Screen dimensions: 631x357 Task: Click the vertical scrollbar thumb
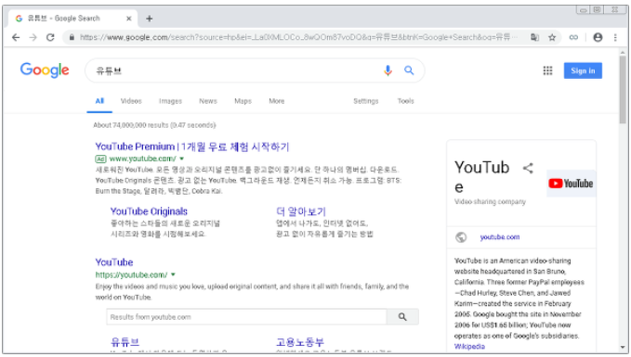tap(623, 89)
